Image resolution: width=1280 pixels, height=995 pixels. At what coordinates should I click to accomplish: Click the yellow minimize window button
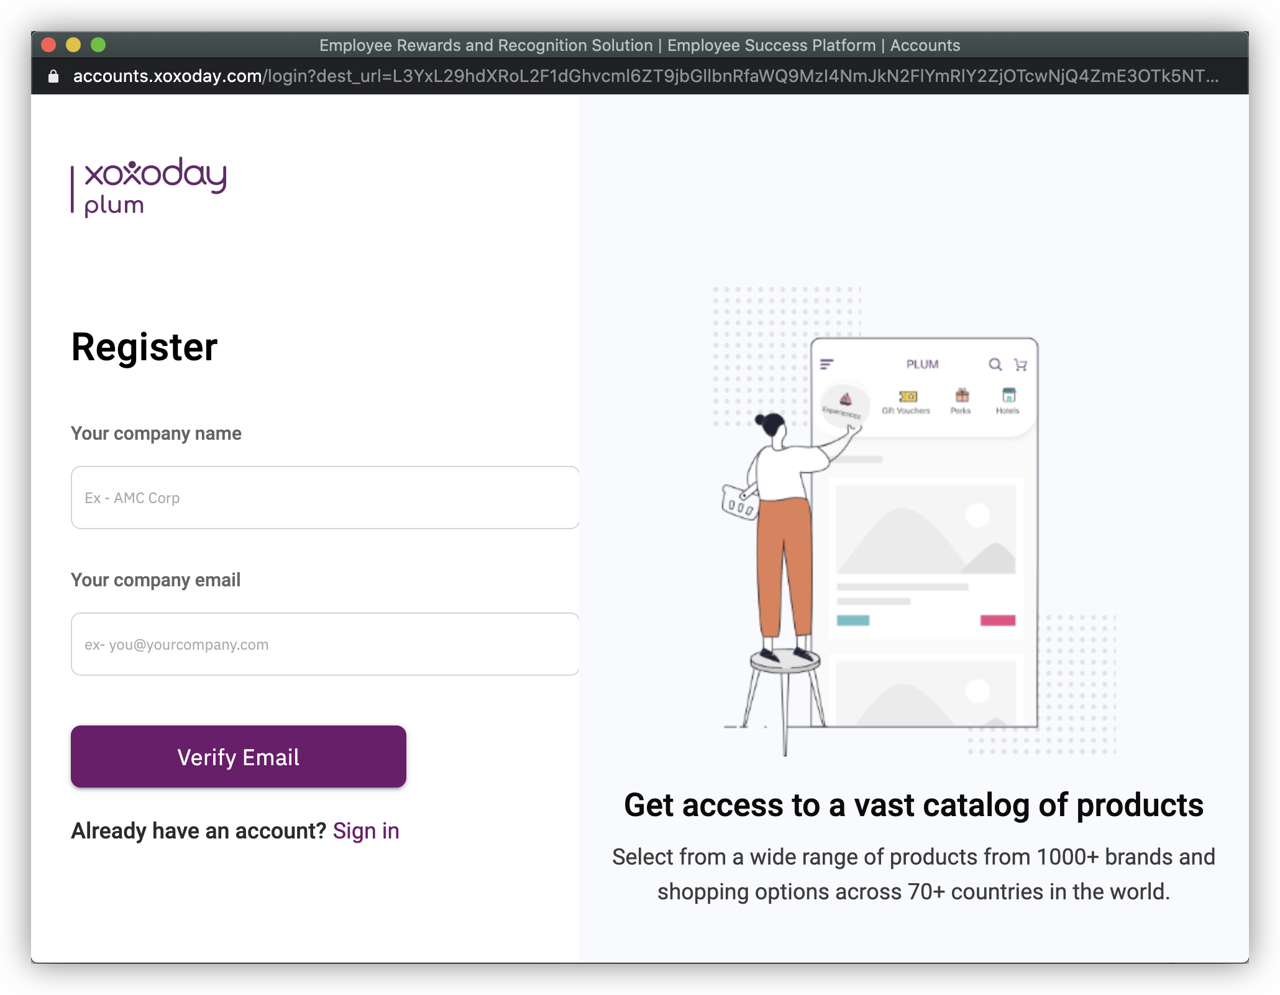(x=73, y=45)
